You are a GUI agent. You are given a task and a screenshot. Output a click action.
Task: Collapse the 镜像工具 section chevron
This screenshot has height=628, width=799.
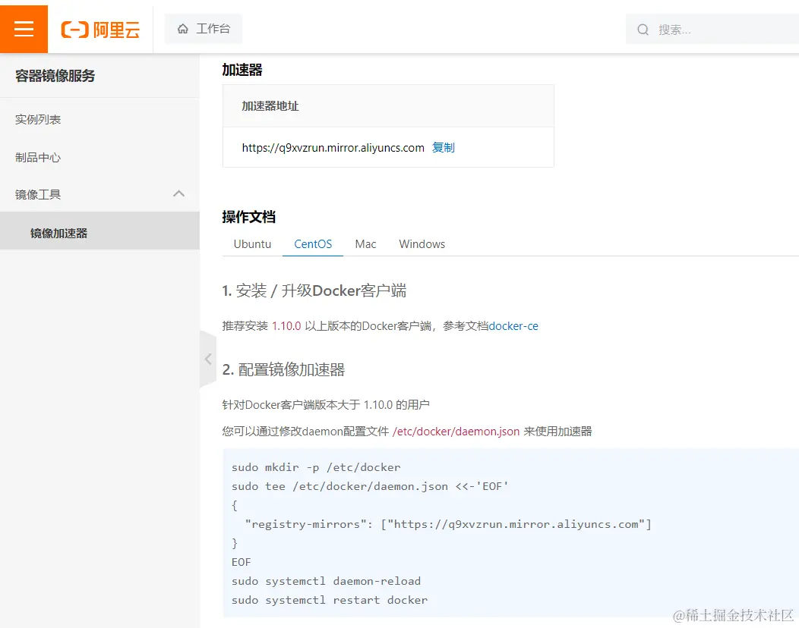click(178, 194)
